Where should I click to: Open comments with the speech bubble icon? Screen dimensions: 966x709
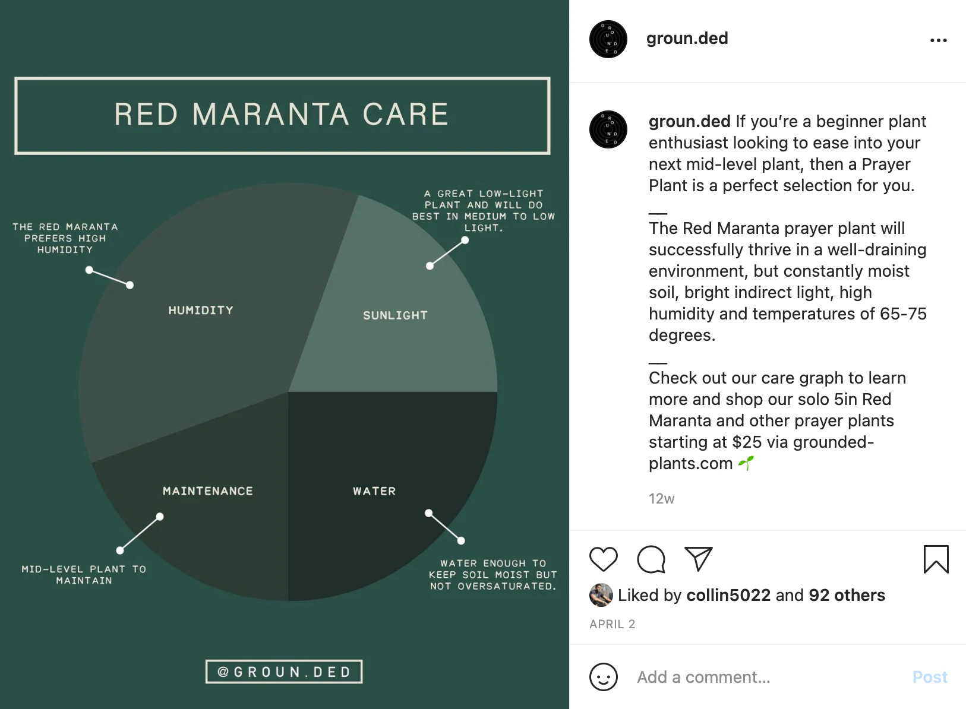point(651,559)
